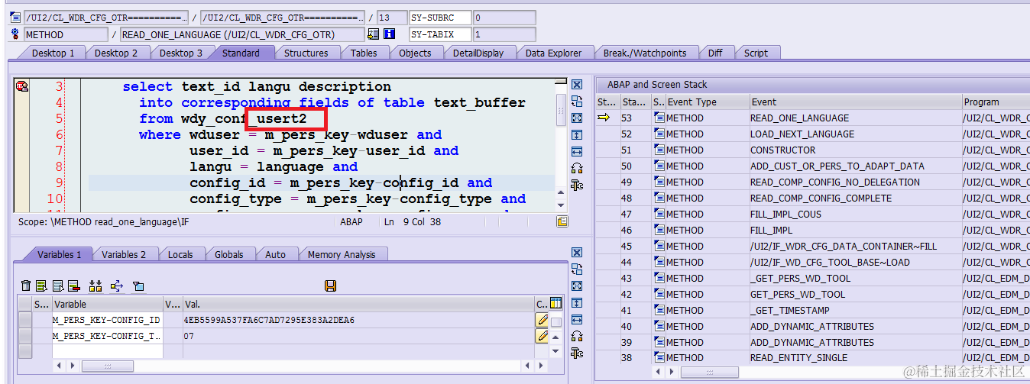Viewport: 1030px width, 384px height.
Task: Switch to Desktop 2 tab
Action: (116, 53)
